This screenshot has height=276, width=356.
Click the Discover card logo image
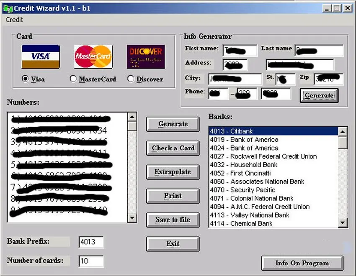point(146,56)
